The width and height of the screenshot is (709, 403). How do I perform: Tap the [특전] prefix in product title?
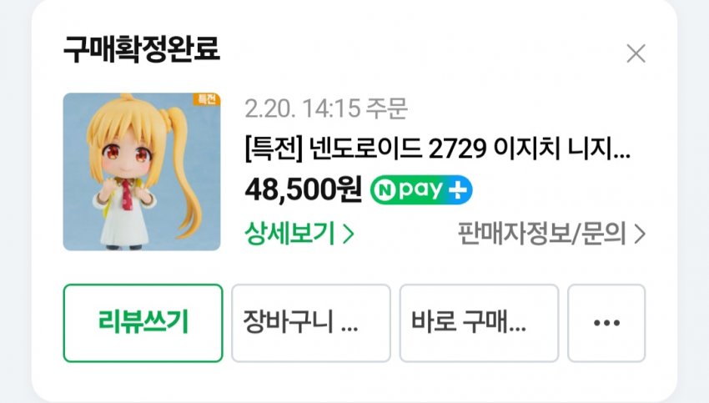274,149
